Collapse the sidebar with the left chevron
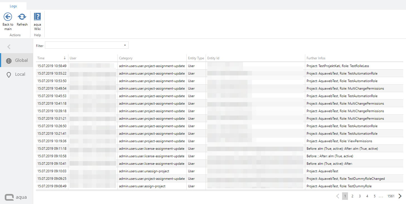Image resolution: width=406 pixels, height=204 pixels. click(x=9, y=47)
